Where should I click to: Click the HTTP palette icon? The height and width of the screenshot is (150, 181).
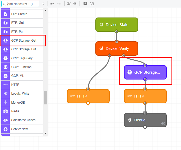(6, 85)
